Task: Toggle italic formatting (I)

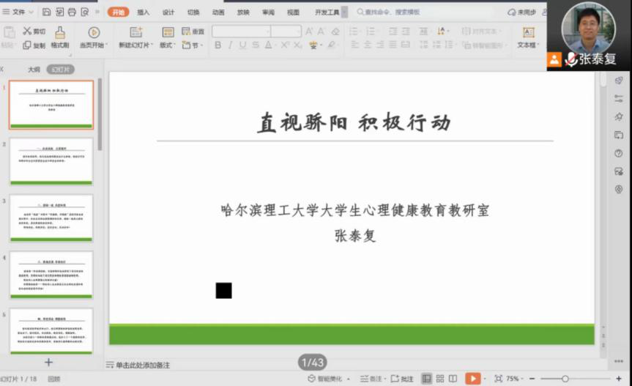Action: 230,45
